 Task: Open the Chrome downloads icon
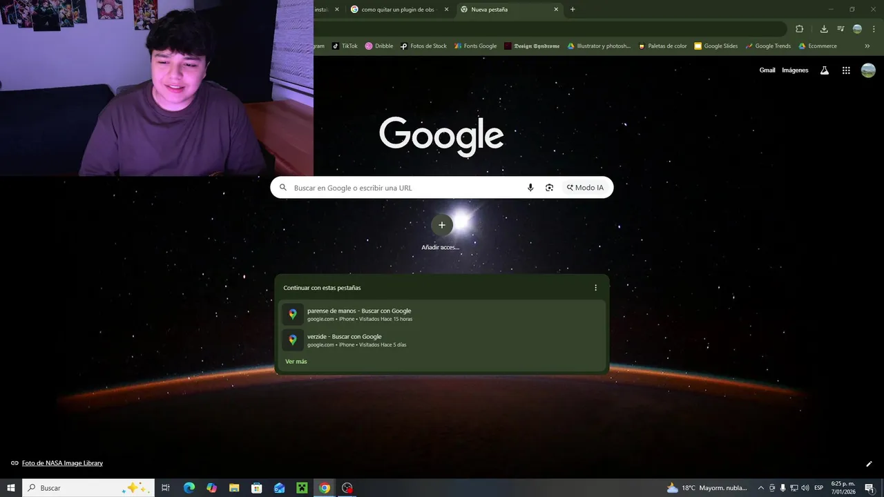(x=824, y=29)
